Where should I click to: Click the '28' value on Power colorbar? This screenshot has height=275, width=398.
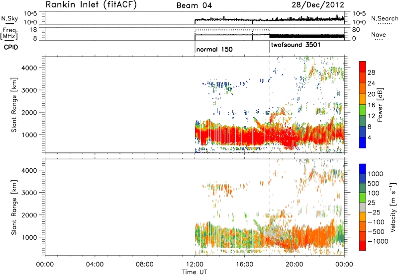371,72
